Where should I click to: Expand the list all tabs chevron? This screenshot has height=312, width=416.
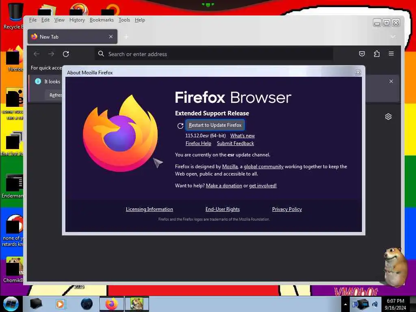pos(393,37)
